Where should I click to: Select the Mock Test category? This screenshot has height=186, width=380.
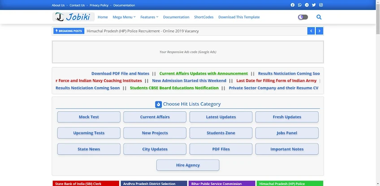click(x=89, y=117)
